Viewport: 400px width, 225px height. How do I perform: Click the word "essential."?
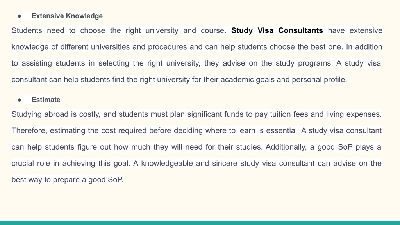point(282,130)
